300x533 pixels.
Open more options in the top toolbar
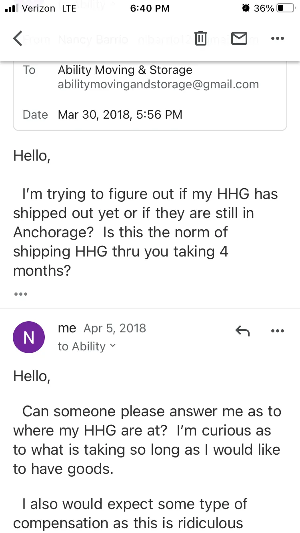point(277,38)
